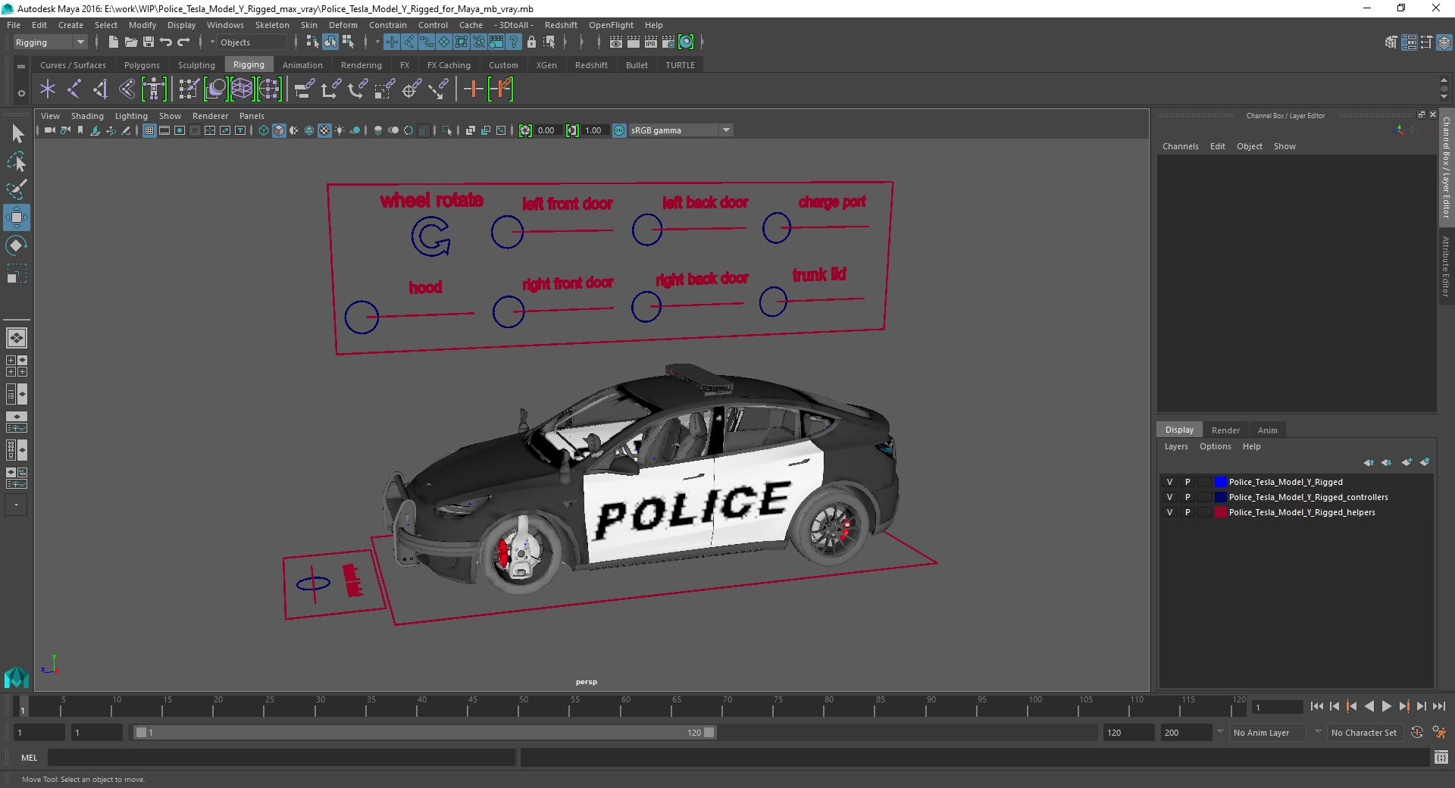Screen dimensions: 1455x788
Task: Click the Maya home logo icon
Action: [17, 677]
